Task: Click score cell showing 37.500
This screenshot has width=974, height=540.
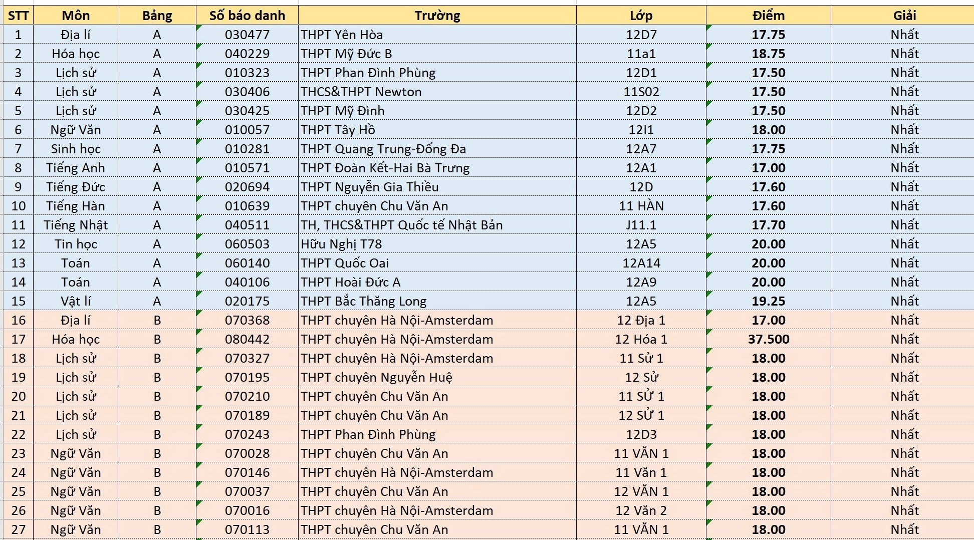Action: (768, 339)
